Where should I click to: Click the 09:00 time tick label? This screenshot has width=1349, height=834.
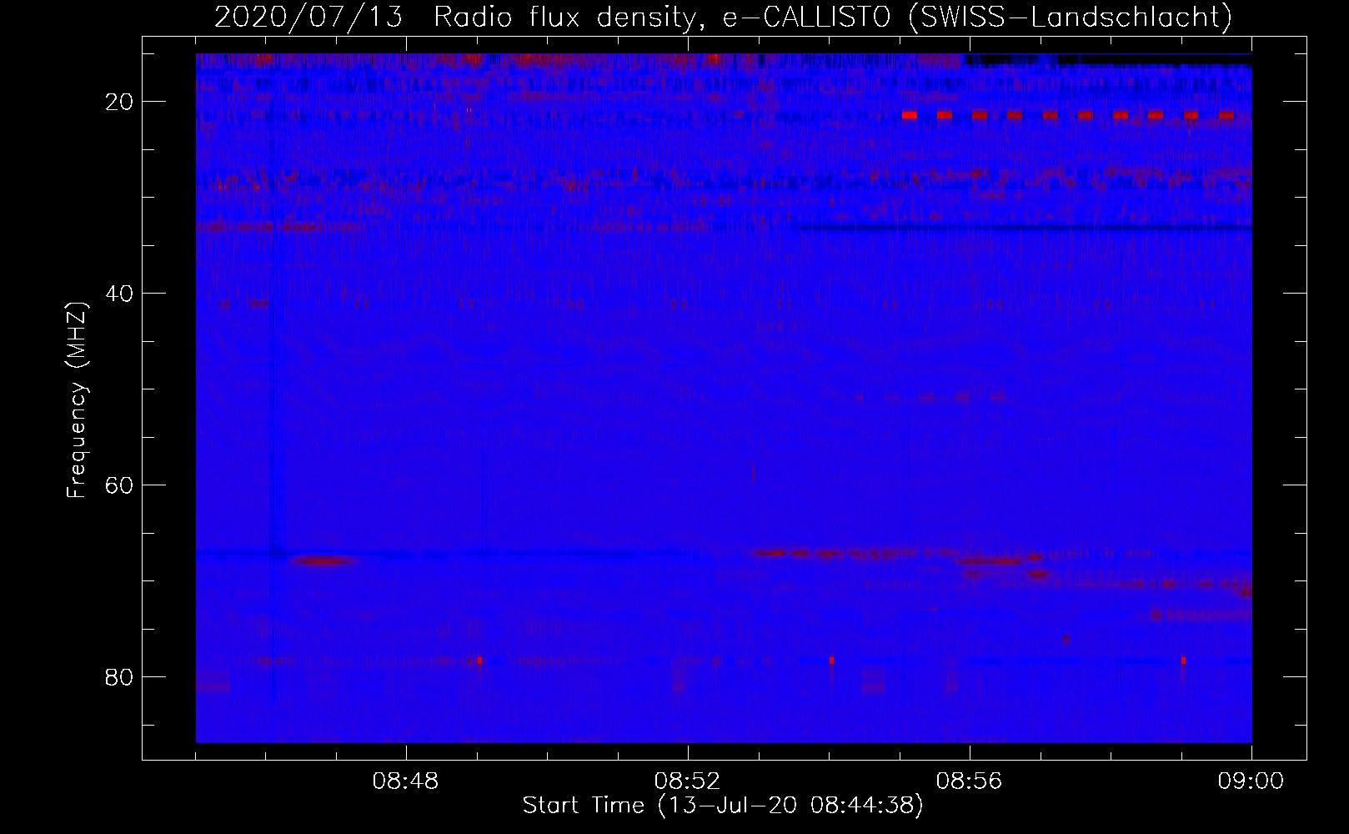point(1251,781)
